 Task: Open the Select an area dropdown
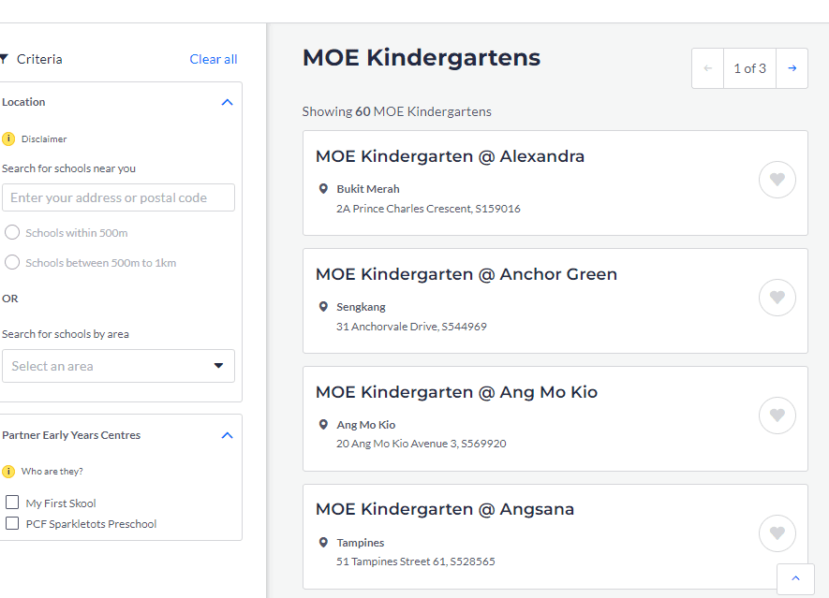(118, 366)
